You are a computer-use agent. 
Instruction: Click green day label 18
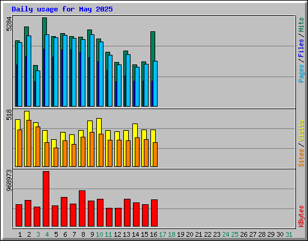[x=171, y=234]
